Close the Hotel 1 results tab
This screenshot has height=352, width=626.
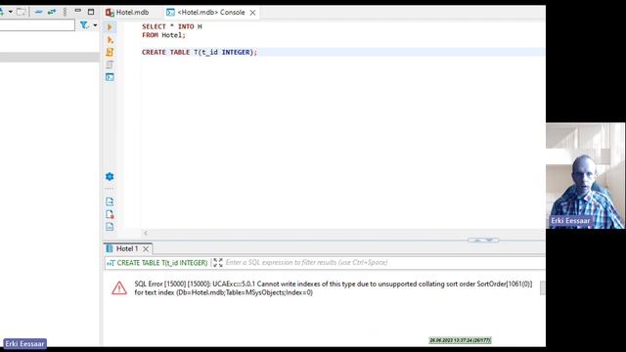pyautogui.click(x=146, y=249)
